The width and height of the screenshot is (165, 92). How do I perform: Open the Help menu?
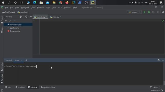(x=75, y=7)
